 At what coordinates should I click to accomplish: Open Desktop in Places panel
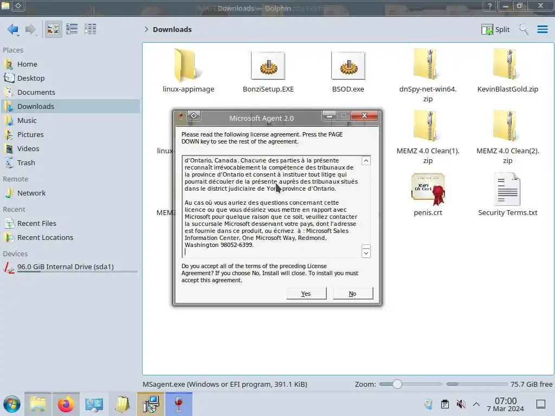(70, 78)
